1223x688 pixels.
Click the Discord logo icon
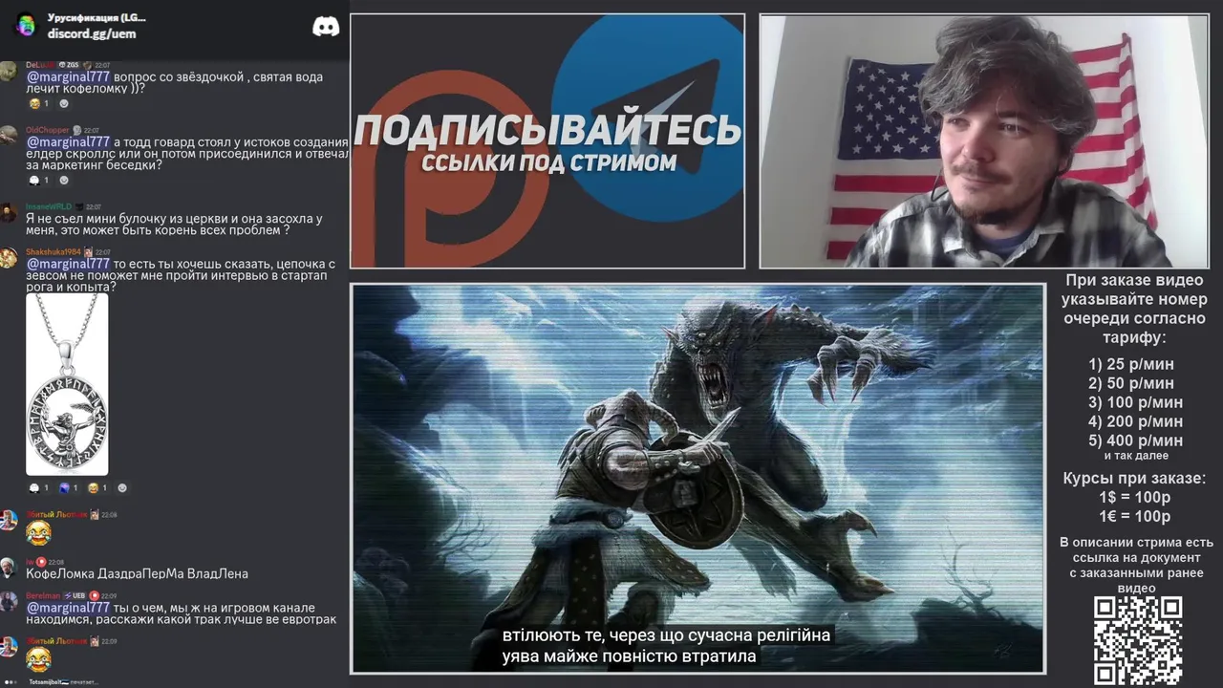click(326, 27)
